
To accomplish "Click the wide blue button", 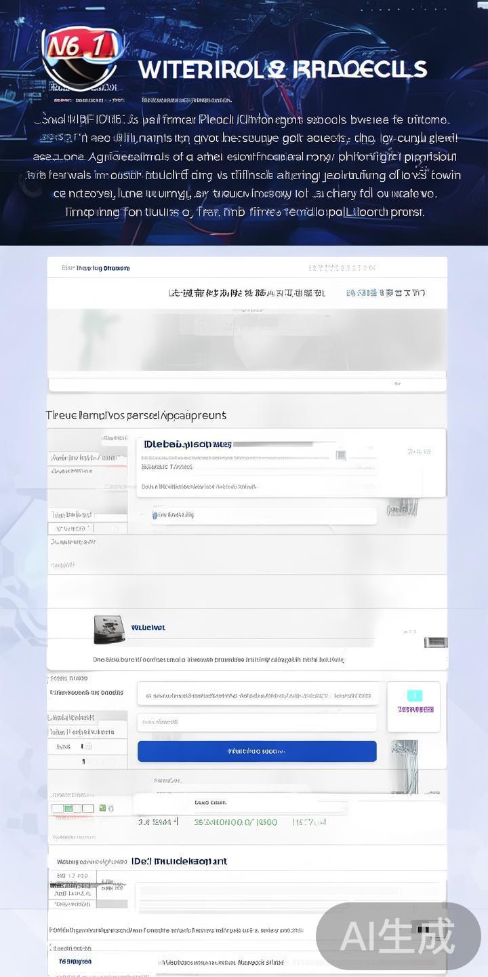I will pos(257,751).
